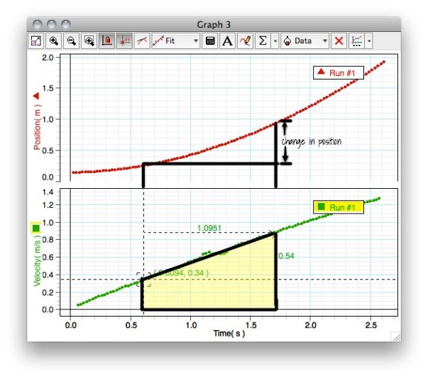Click the Smart Tool bracket cursor
Viewport: 428px width, 379px height.
[x=143, y=280]
